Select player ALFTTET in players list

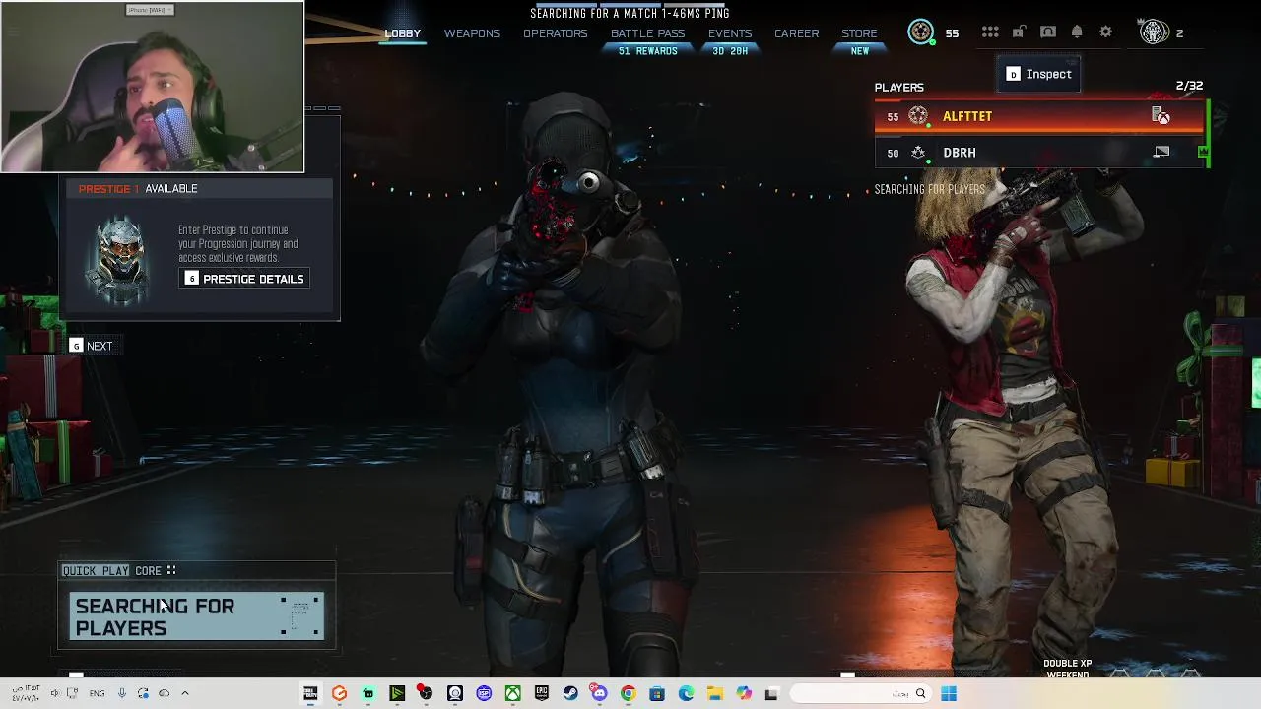click(x=1038, y=116)
